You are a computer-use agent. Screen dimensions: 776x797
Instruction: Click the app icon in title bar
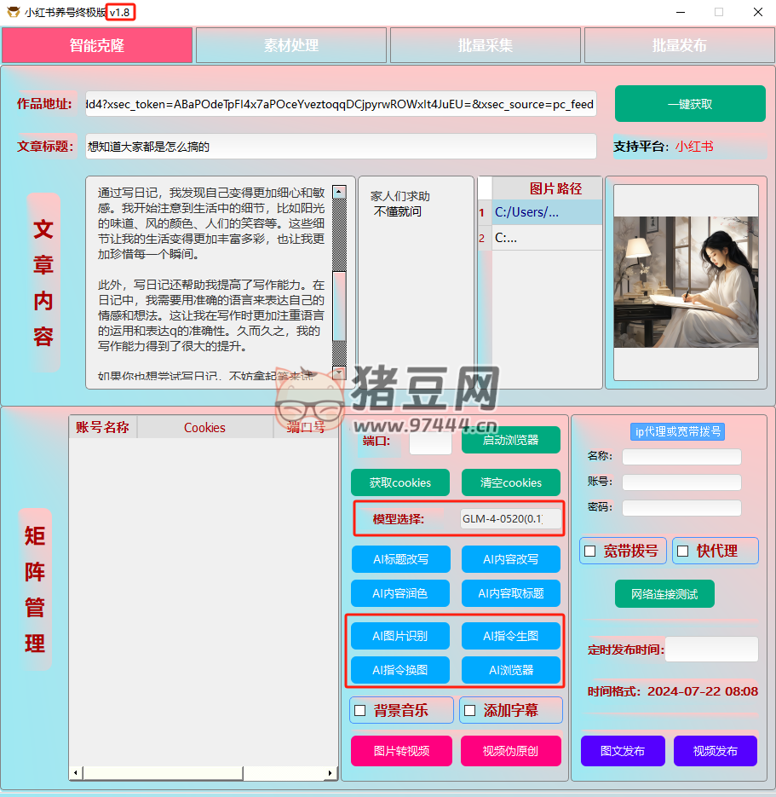click(x=13, y=12)
